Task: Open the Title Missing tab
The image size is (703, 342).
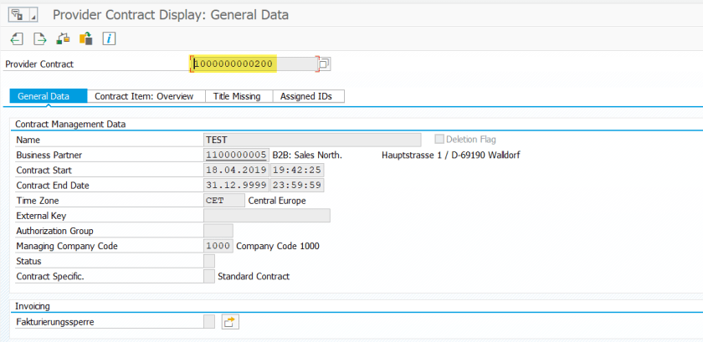Action: [x=238, y=96]
